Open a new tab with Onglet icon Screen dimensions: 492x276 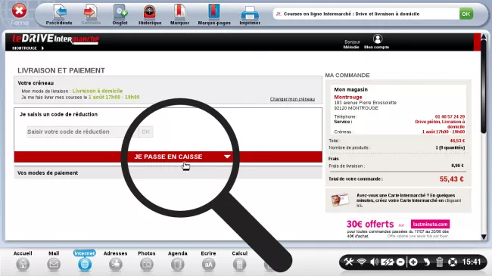coord(120,11)
